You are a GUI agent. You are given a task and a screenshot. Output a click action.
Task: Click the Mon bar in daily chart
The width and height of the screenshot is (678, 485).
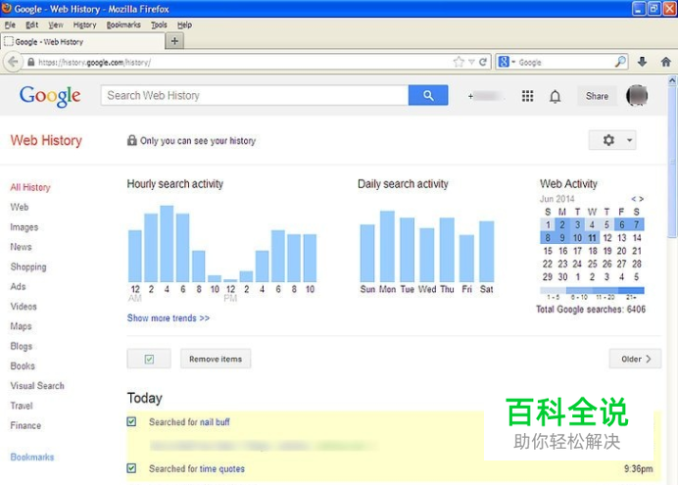(x=387, y=246)
